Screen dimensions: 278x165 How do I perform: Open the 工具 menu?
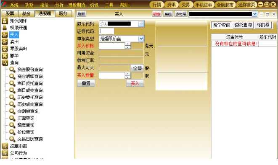pos(109,5)
